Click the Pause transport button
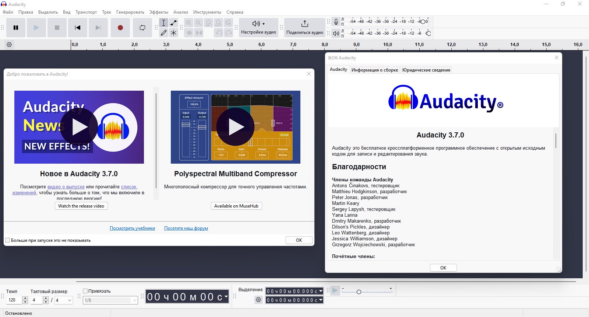The image size is (589, 317). coord(16,28)
